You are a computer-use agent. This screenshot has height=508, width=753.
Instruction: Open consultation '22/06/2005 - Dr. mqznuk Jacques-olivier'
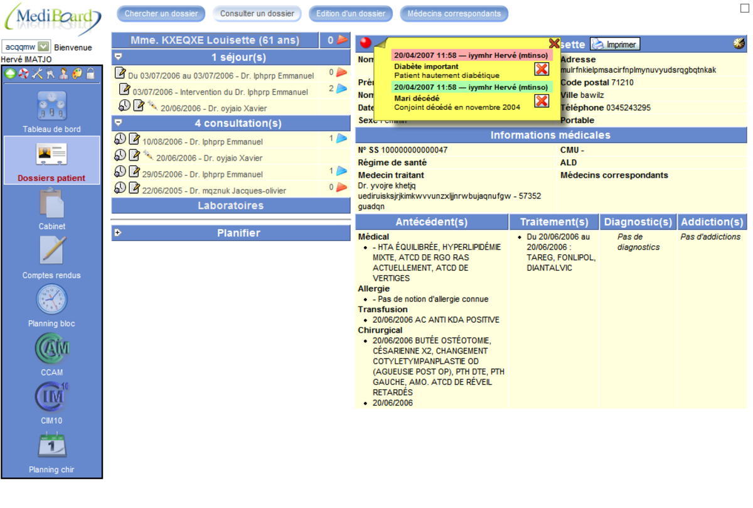(x=214, y=191)
